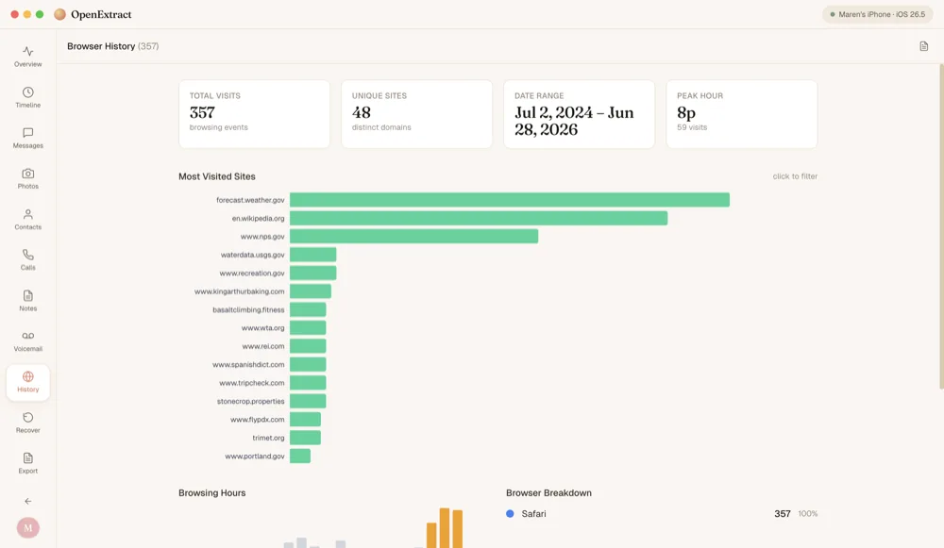Image resolution: width=944 pixels, height=548 pixels.
Task: Filter by www.nps.gov bar
Action: tap(413, 237)
